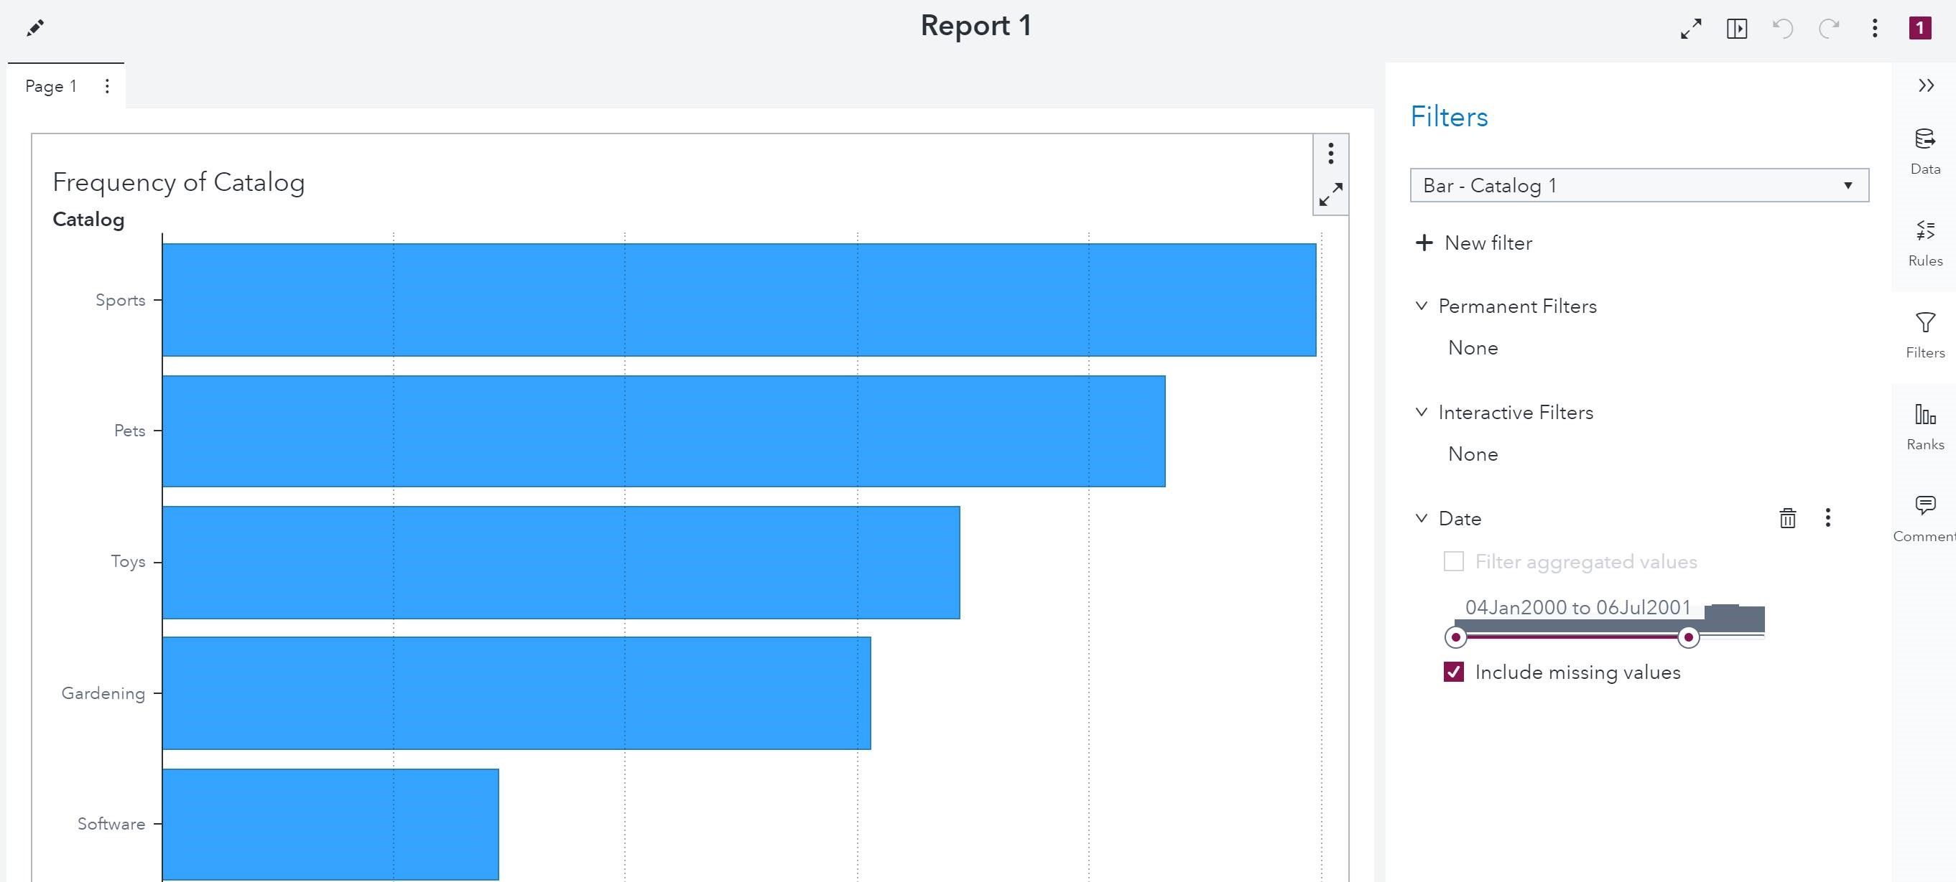Switch to Page 1 tab
Viewport: 1956px width, 882px height.
(x=50, y=85)
